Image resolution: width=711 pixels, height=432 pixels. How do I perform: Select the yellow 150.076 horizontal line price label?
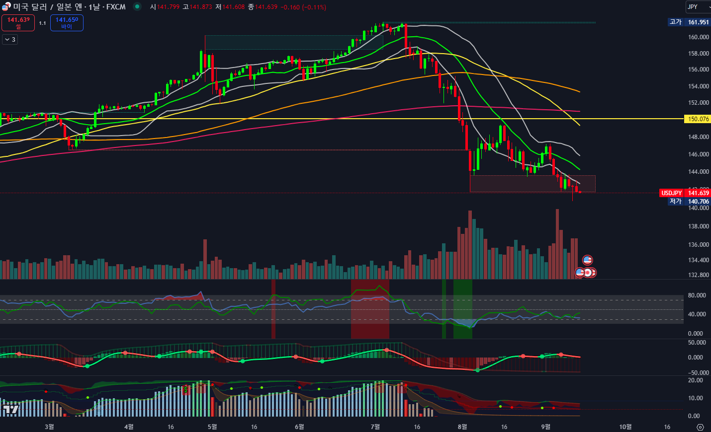click(x=698, y=119)
